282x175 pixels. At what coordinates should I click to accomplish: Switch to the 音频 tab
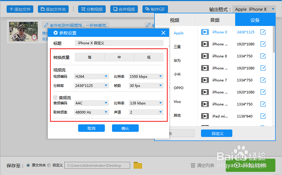[215, 20]
